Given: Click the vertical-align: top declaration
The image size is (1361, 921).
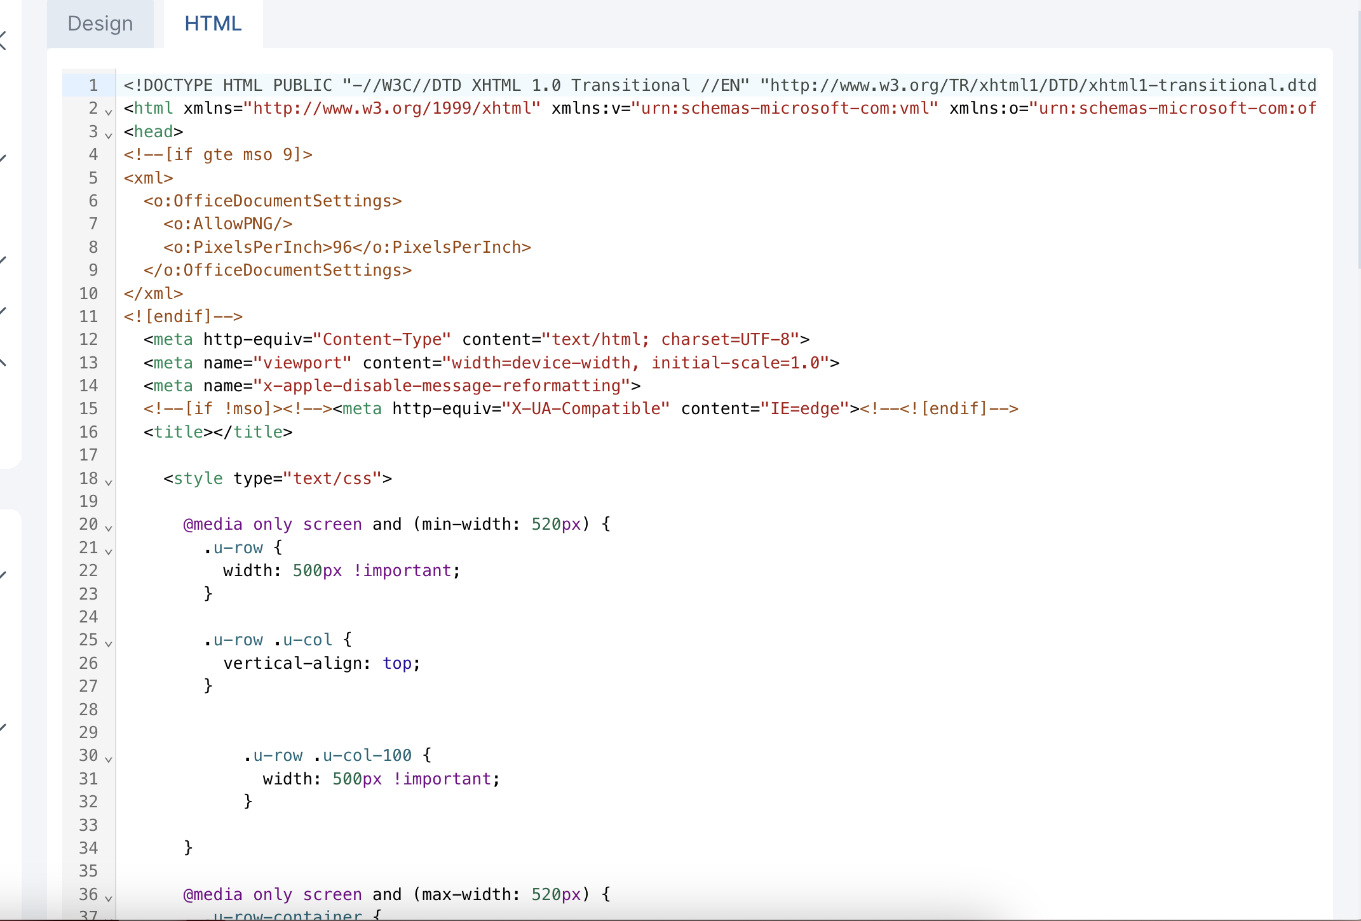Looking at the screenshot, I should (x=321, y=663).
